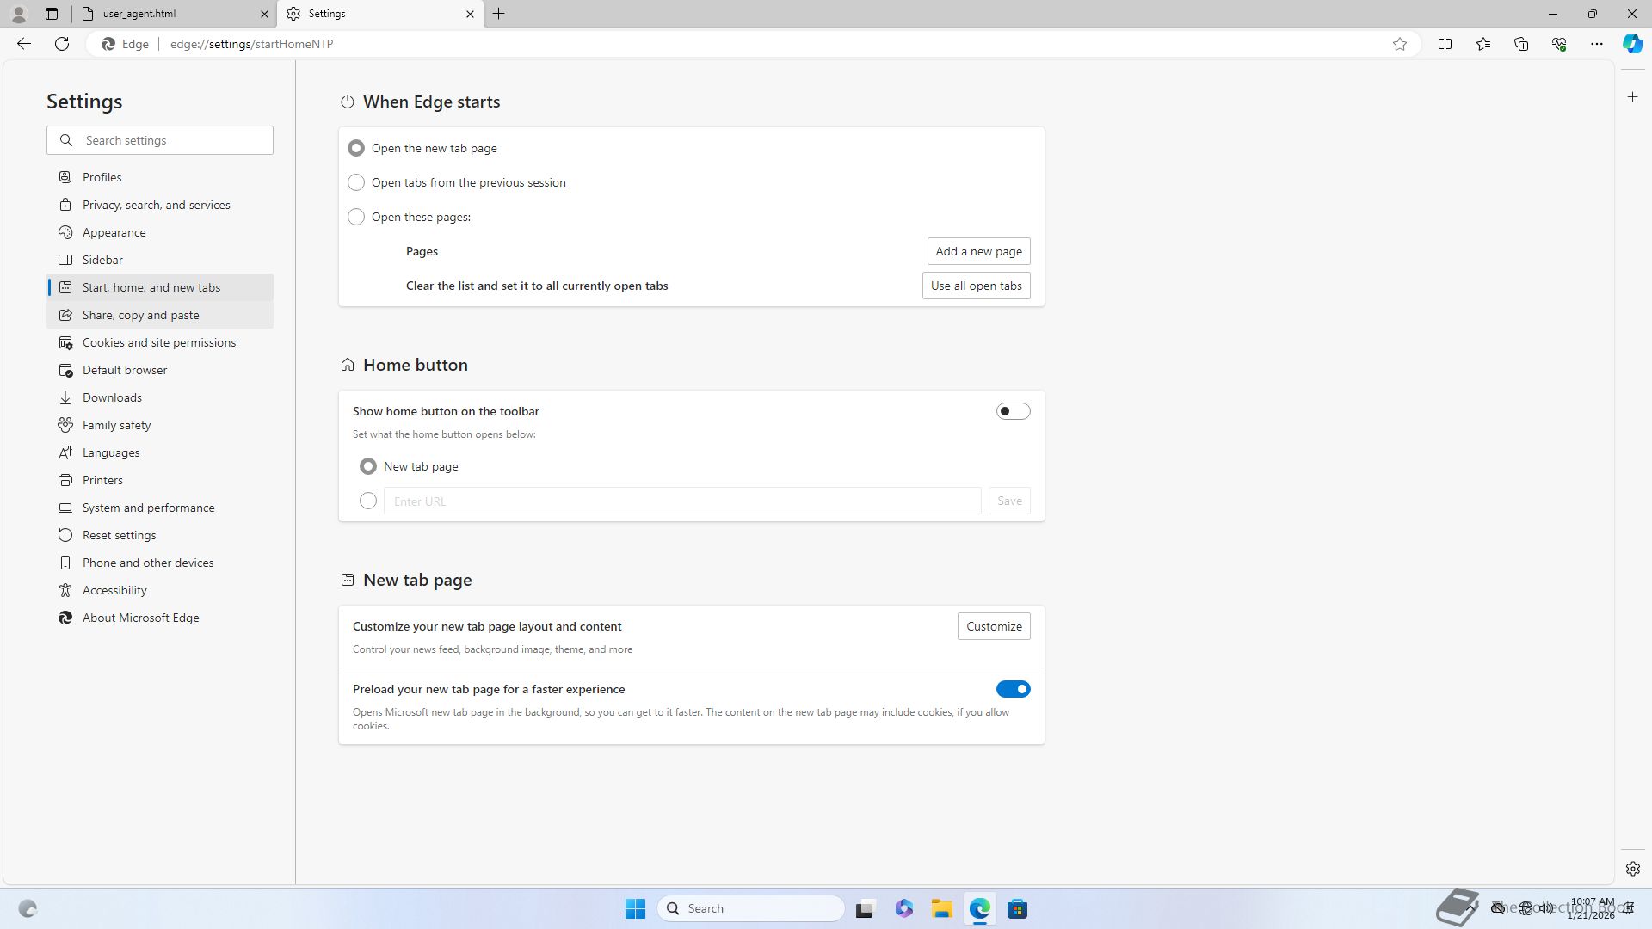1652x929 pixels.
Task: Click the Search settings input field
Action: click(x=172, y=140)
